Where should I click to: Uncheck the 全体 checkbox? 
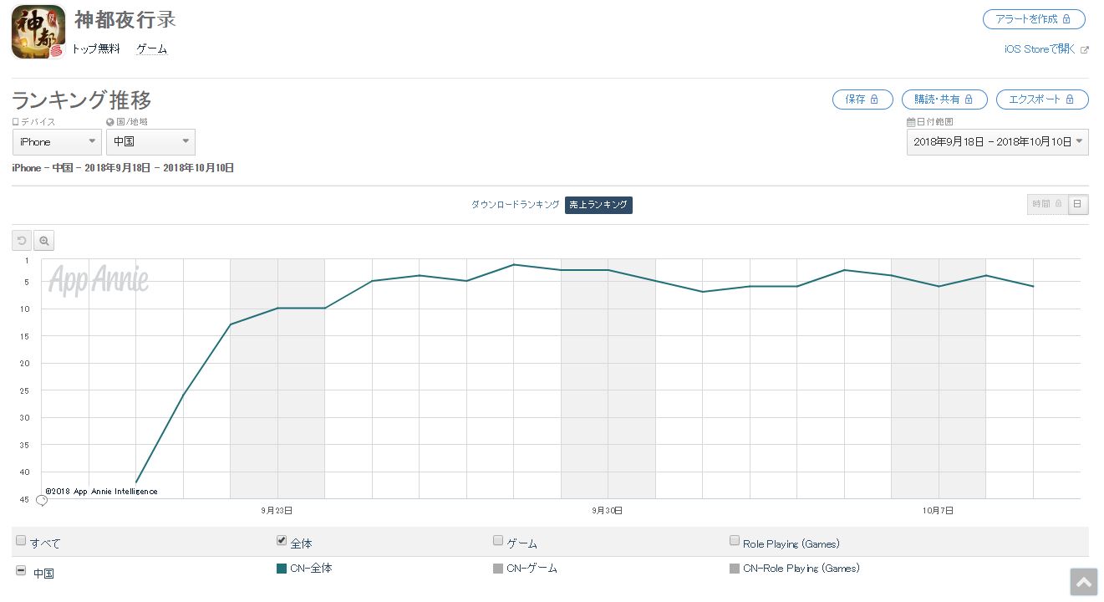click(x=282, y=541)
